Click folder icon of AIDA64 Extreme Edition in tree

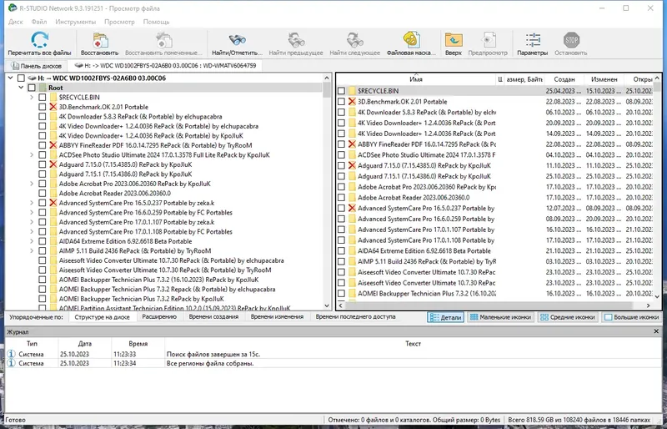pyautogui.click(x=53, y=241)
